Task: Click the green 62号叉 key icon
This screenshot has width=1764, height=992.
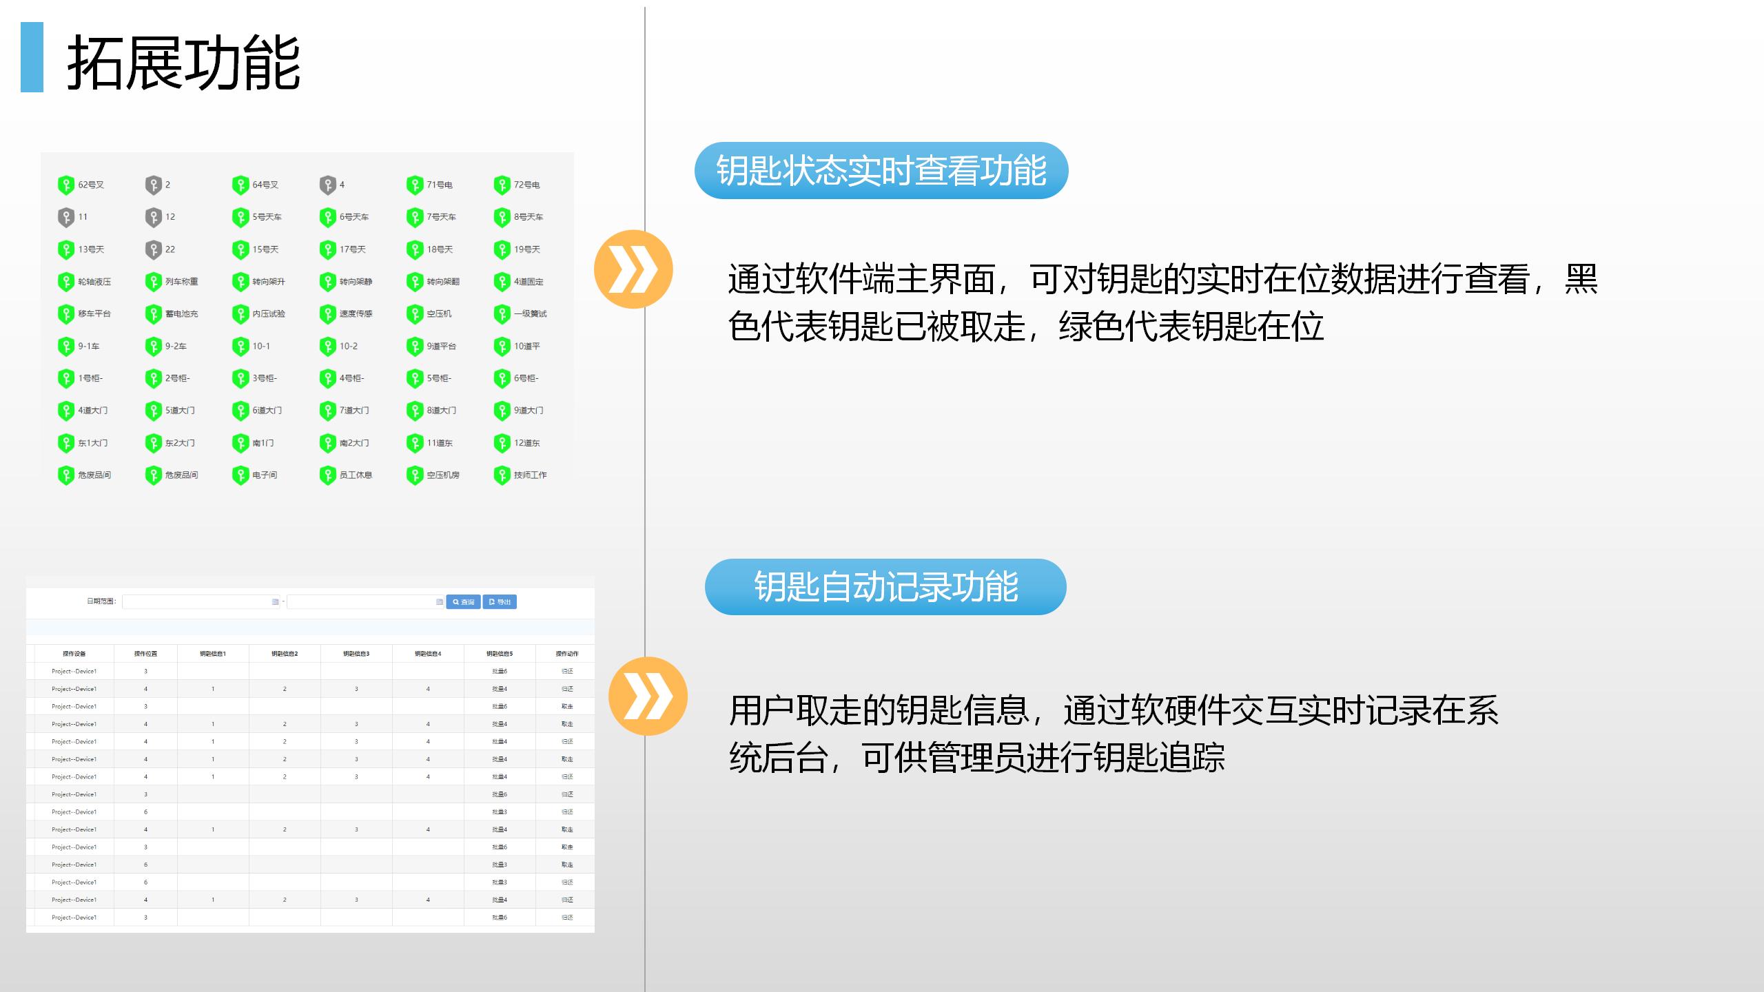Action: 65,185
